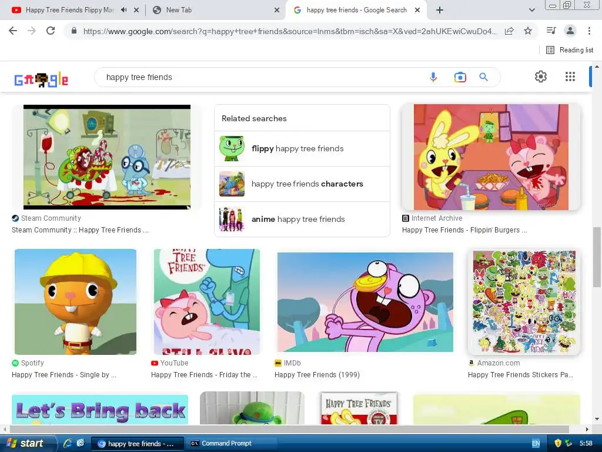Open Let's Bring back image
Image resolution: width=602 pixels, height=452 pixels.
pos(100,410)
